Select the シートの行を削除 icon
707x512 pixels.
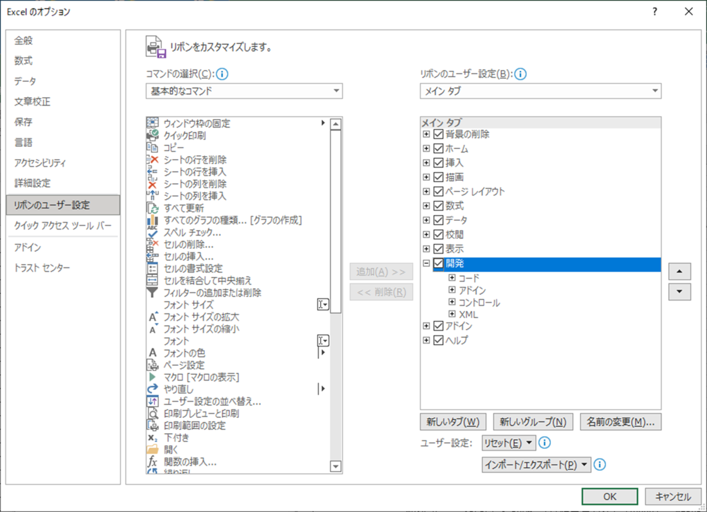tap(152, 159)
